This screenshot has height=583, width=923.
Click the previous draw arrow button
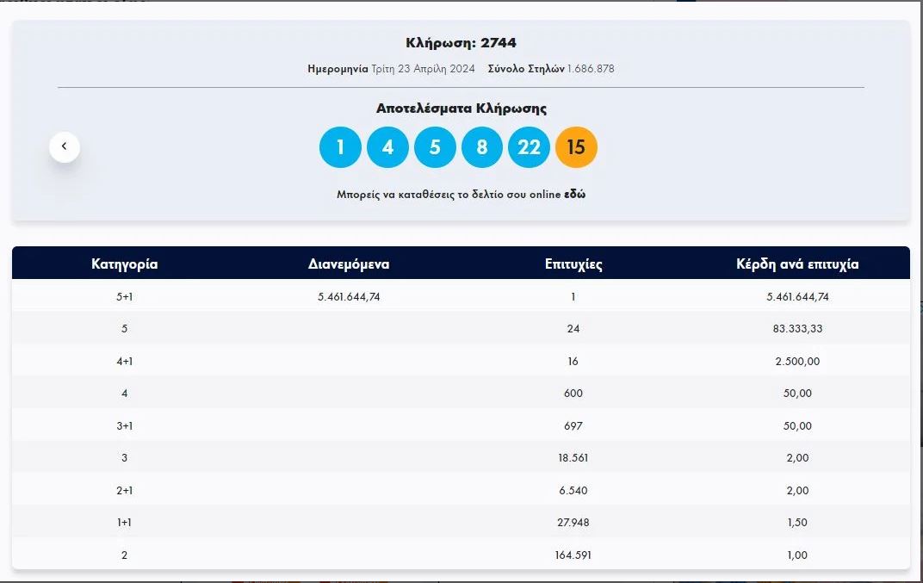click(65, 147)
